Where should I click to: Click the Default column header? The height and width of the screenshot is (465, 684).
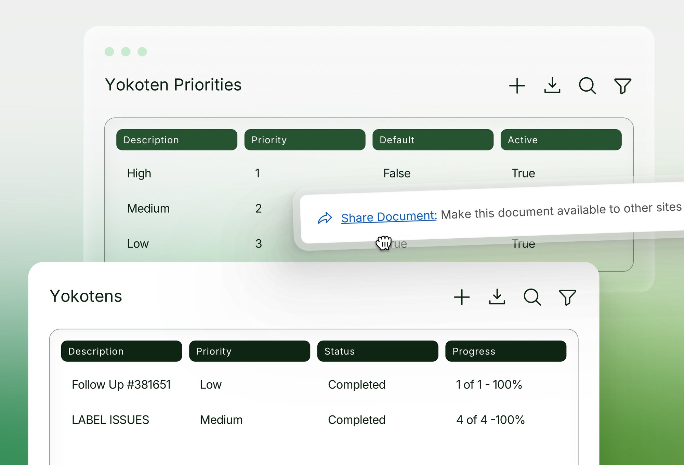click(433, 140)
